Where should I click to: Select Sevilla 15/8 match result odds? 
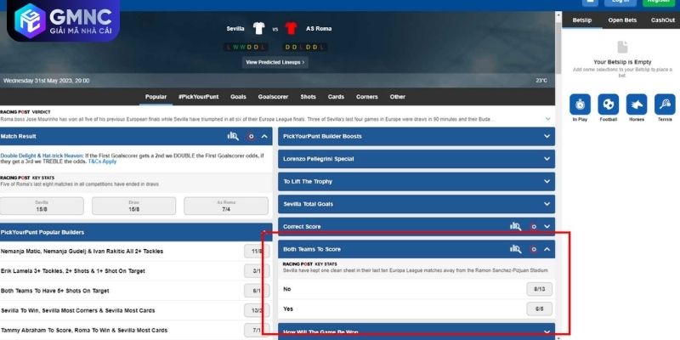point(41,207)
